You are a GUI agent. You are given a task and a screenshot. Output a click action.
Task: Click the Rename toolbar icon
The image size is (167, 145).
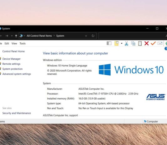[160, 43]
